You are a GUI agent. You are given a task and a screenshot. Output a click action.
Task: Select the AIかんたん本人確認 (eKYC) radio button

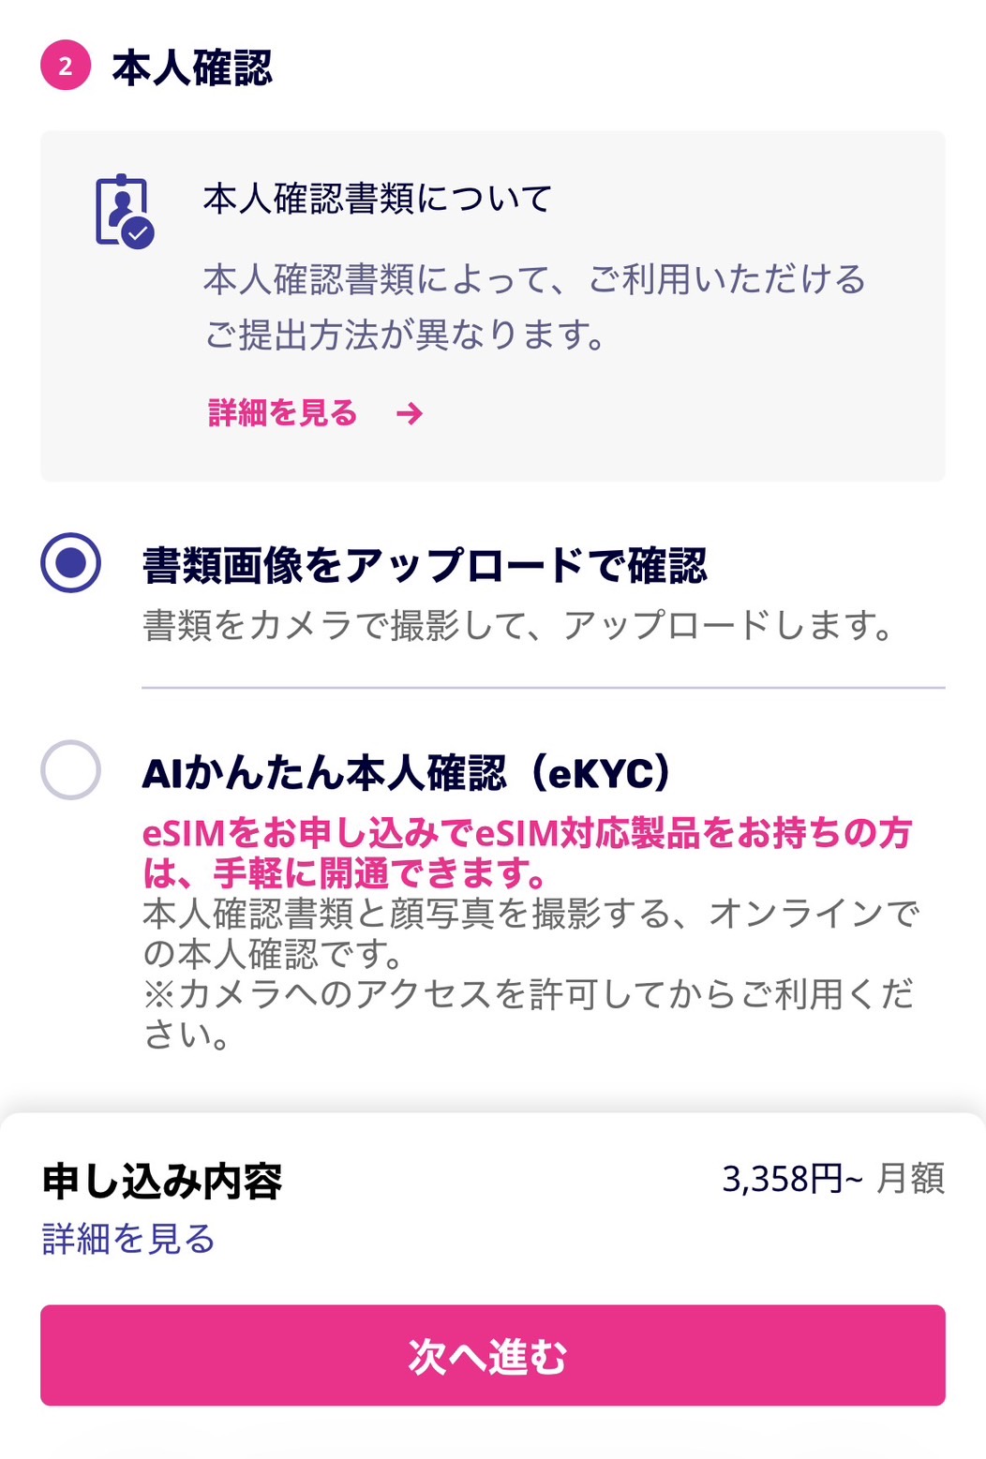pos(70,770)
